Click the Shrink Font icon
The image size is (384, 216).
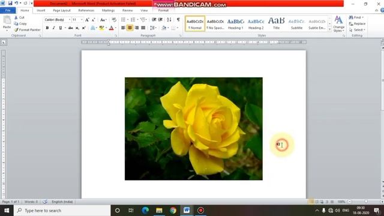click(94, 20)
